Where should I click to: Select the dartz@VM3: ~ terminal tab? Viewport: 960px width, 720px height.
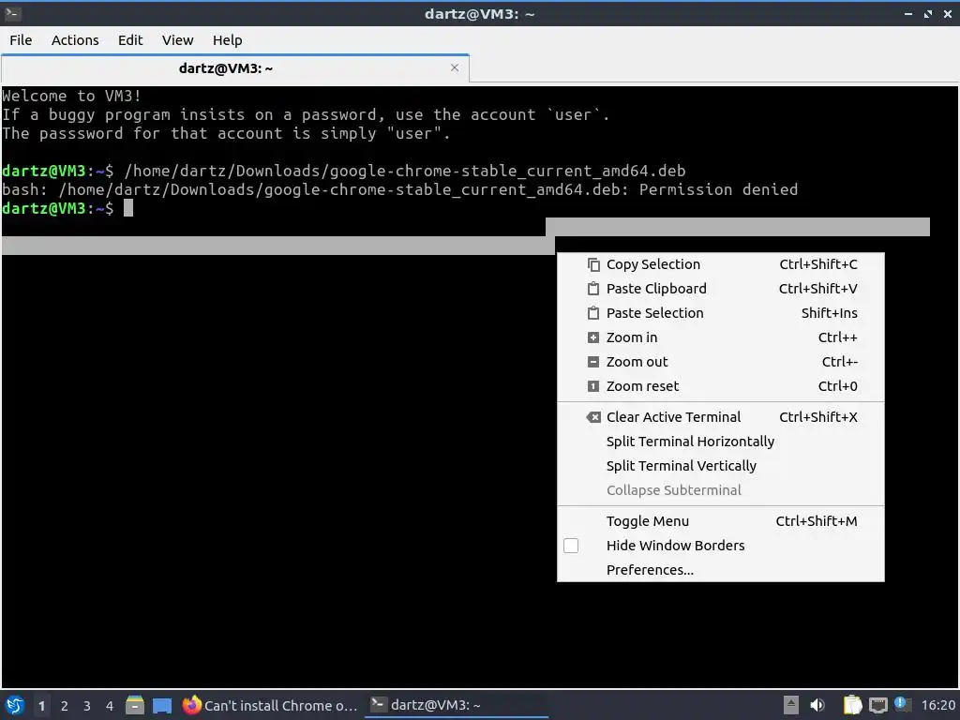(x=235, y=67)
